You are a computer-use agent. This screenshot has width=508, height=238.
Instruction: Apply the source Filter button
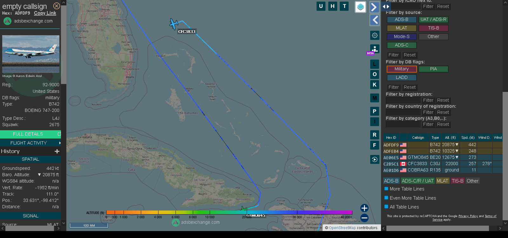pos(394,55)
